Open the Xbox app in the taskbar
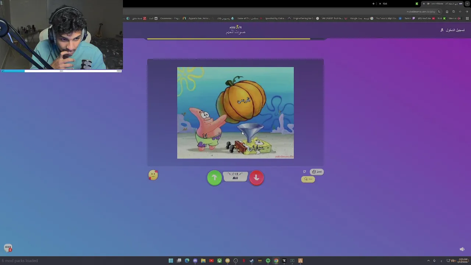Screen dimensions: 471x265 219,261
